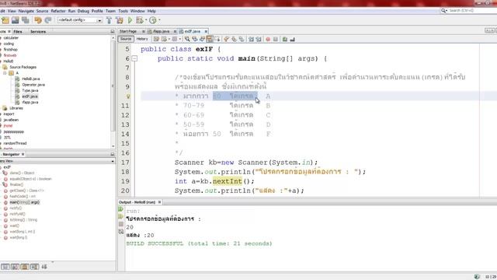Click the shift line right icon
Image resolution: width=497 pixels, height=280 pixels.
(x=259, y=39)
